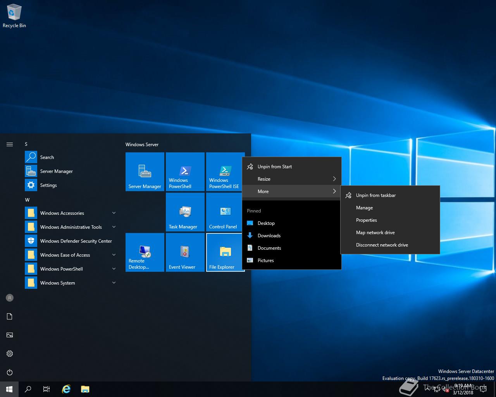496x397 pixels.
Task: Open Settings in the apps list
Action: tap(71, 185)
